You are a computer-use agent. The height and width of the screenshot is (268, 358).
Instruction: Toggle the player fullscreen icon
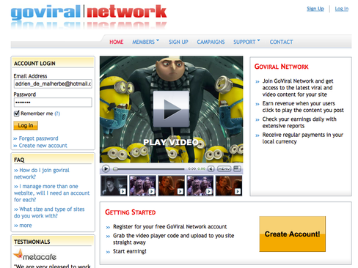point(237,168)
